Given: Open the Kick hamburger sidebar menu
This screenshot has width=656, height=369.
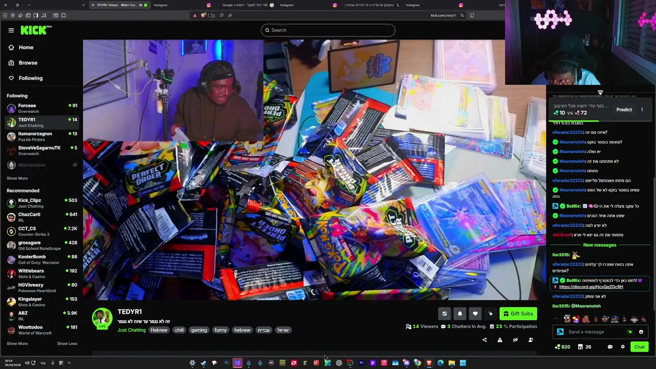Looking at the screenshot, I should [11, 30].
